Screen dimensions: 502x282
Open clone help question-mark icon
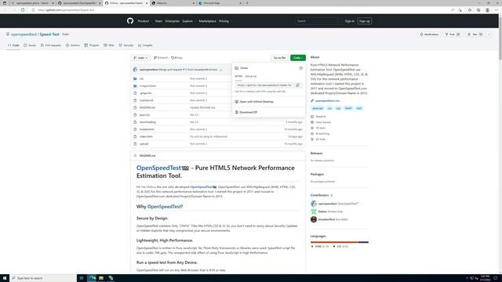coord(301,68)
